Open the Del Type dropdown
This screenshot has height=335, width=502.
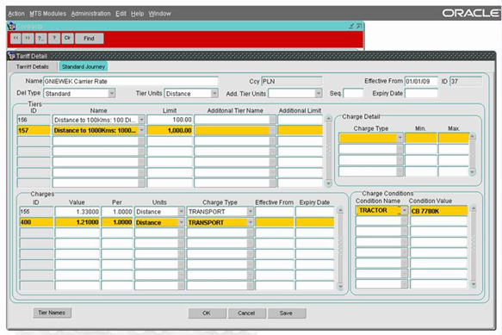111,94
